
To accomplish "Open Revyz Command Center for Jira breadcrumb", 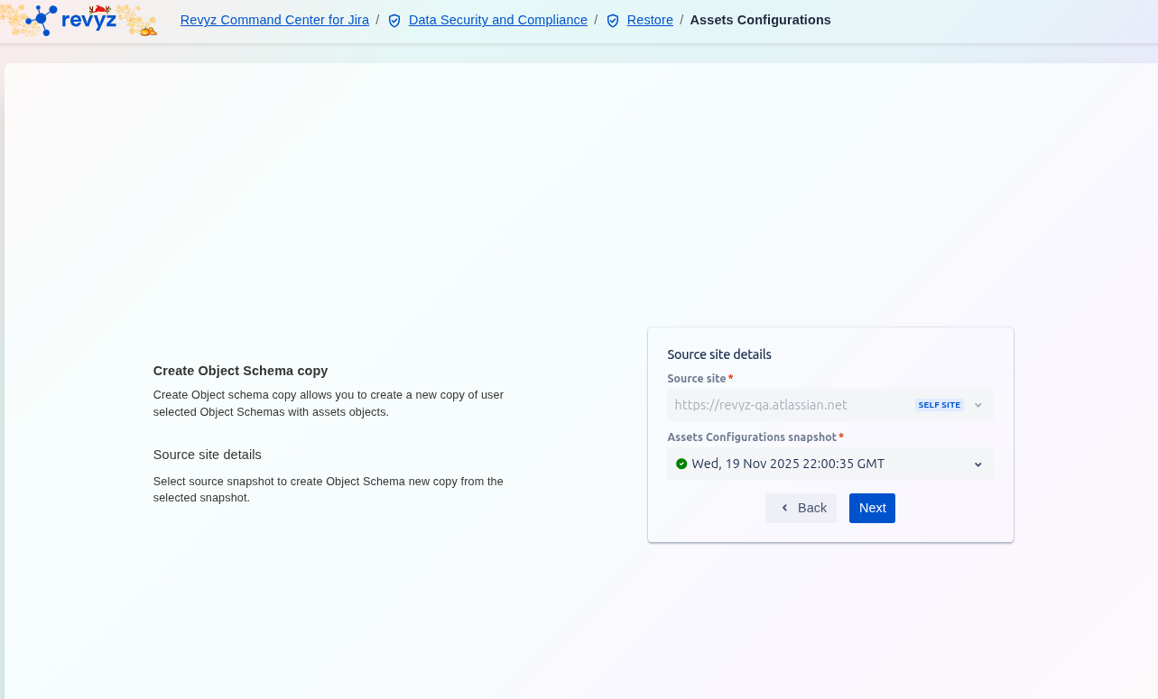I will tap(274, 20).
